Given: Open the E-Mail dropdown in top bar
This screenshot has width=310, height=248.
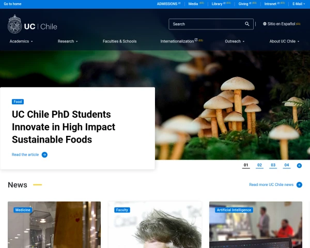Looking at the screenshot, I should pos(299,4).
